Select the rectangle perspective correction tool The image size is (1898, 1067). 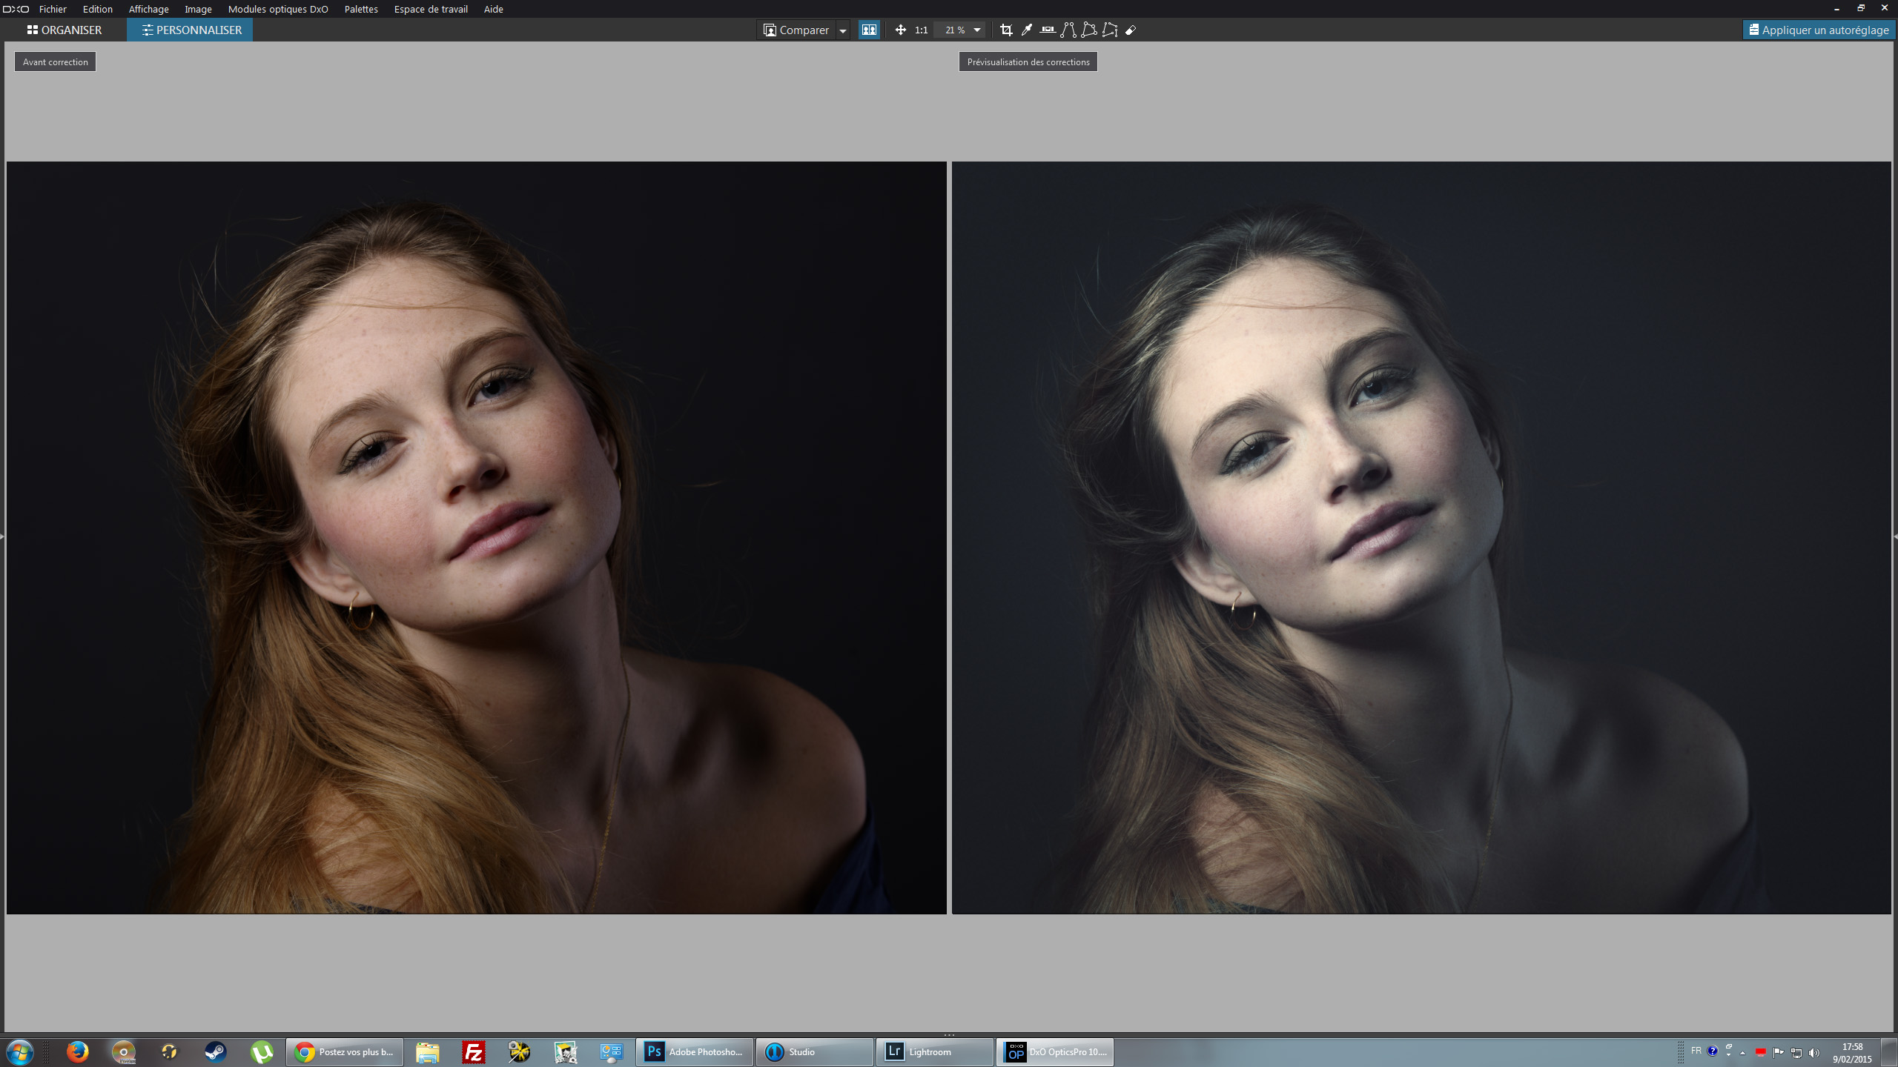coord(1088,30)
